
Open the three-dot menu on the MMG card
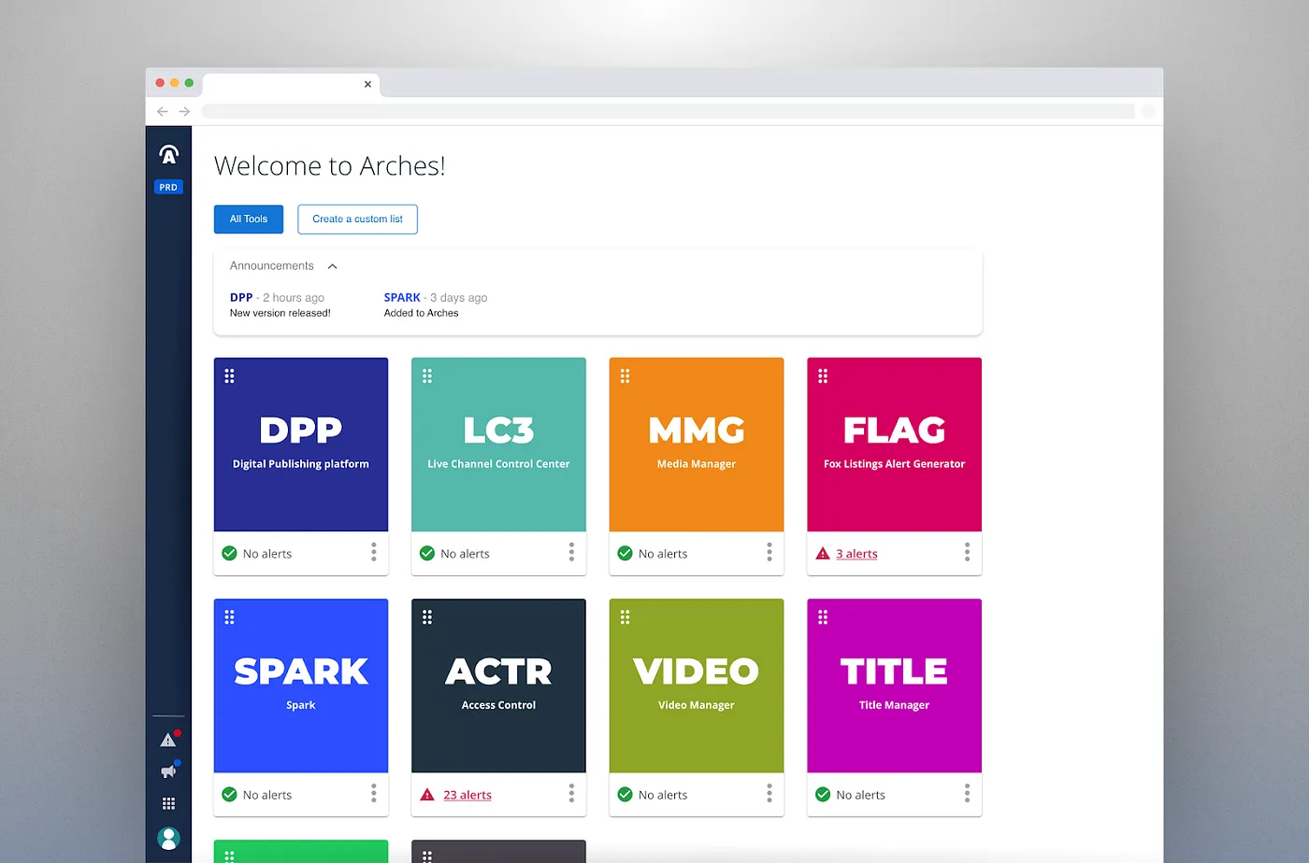[770, 552]
